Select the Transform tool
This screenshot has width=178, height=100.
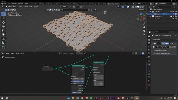(x=3, y=34)
